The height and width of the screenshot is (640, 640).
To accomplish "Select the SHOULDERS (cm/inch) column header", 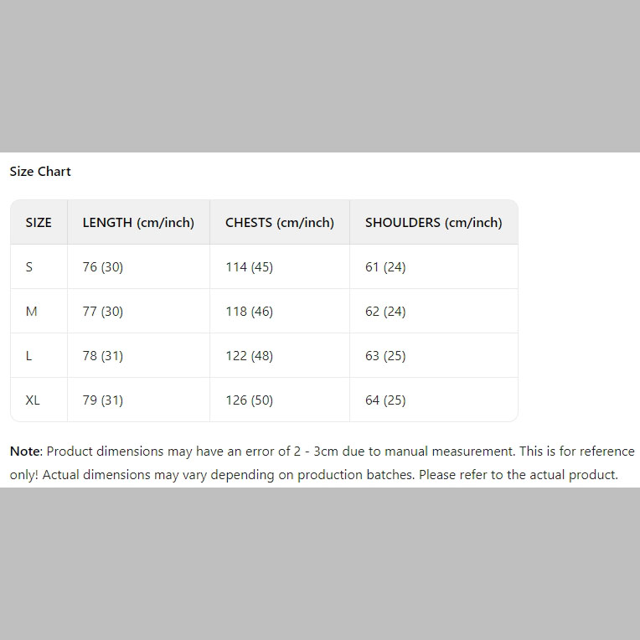I will [x=434, y=223].
